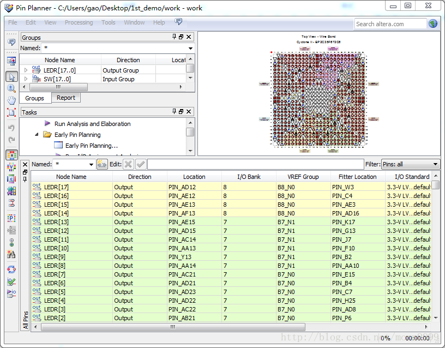Image resolution: width=445 pixels, height=348 pixels.
Task: Click the Groups panel horizontal scrollbar thumb
Action: coord(58,87)
